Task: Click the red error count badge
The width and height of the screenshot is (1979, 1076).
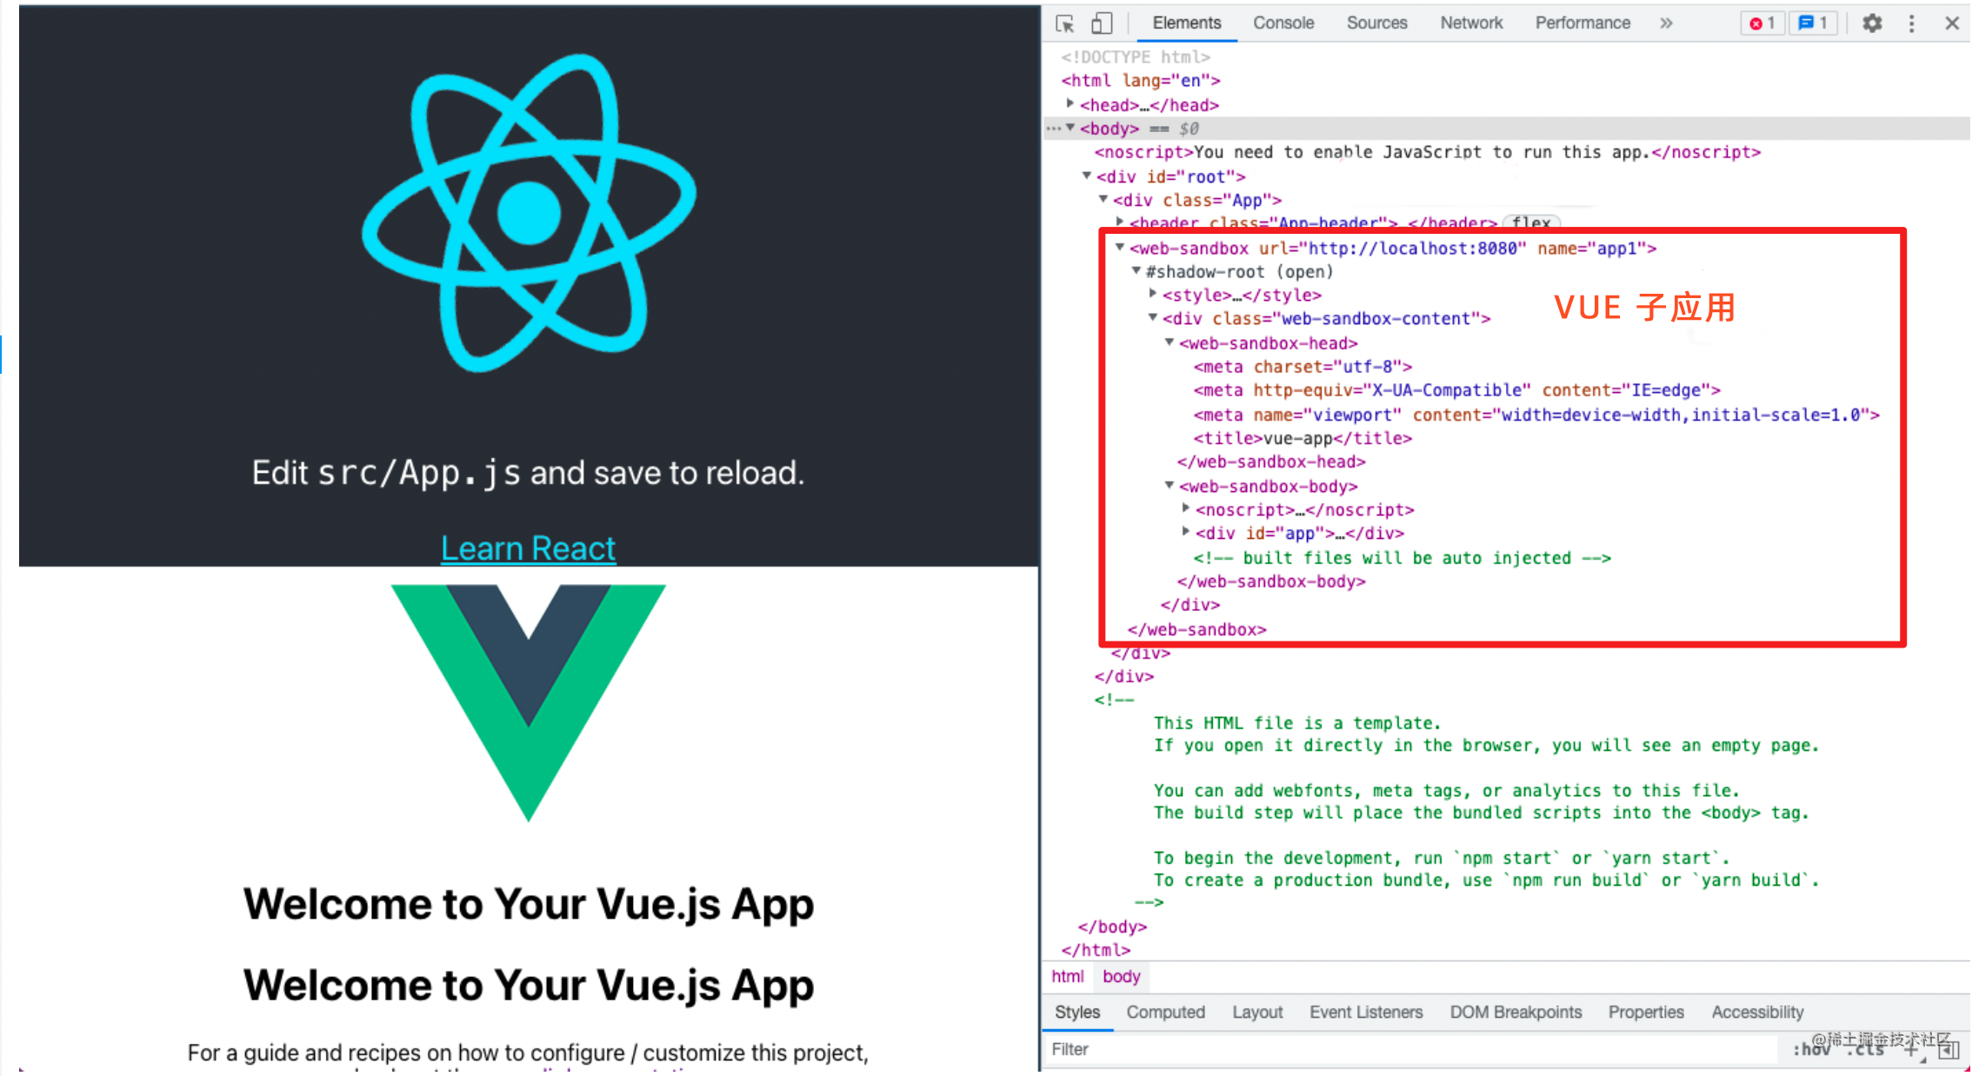Action: point(1762,23)
